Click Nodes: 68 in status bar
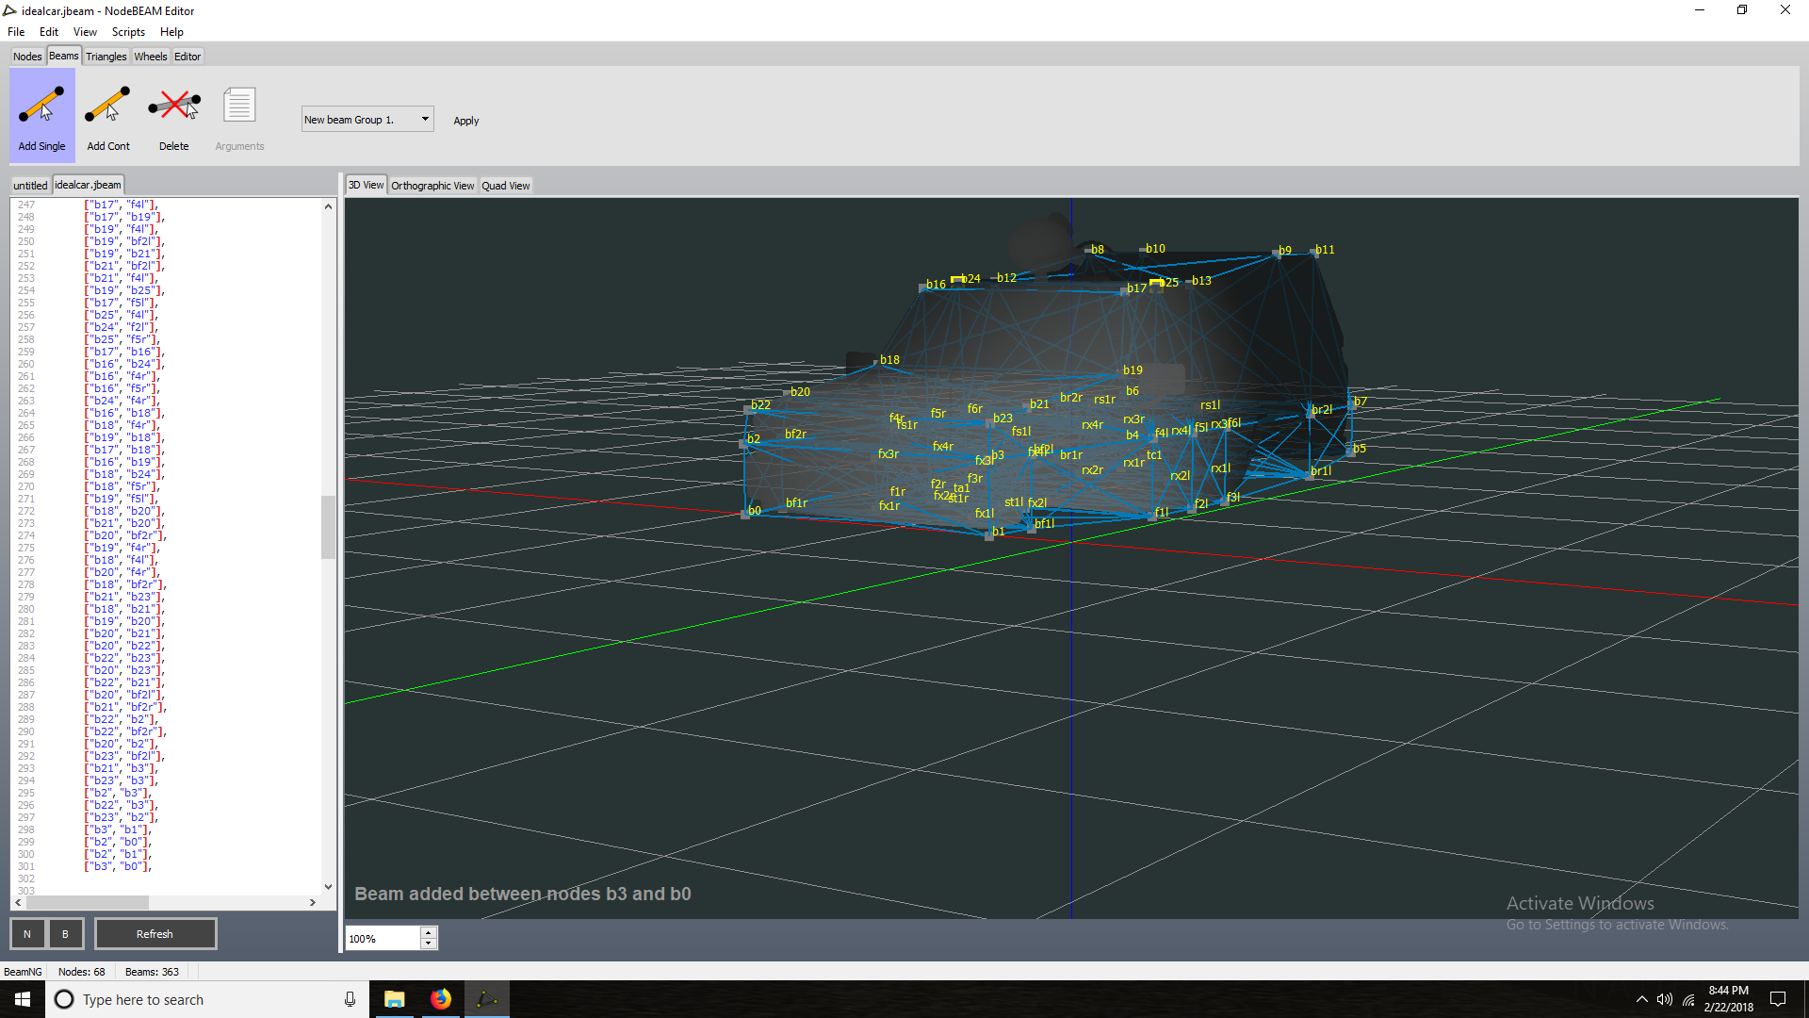Screen dimensions: 1809x1018 [x=82, y=972]
